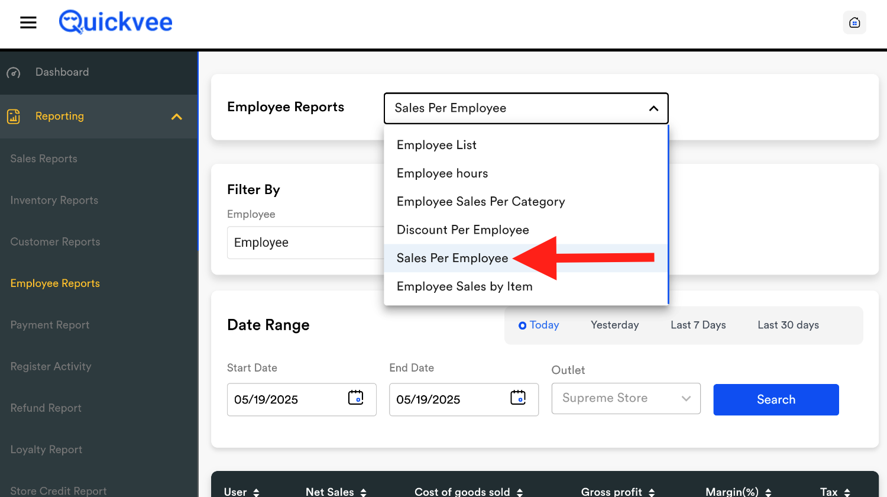Click the store icon in top right
Viewport: 887px width, 497px height.
click(x=854, y=22)
